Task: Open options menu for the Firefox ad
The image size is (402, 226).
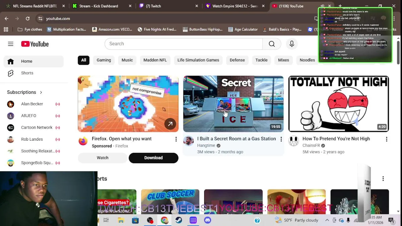Action: pyautogui.click(x=176, y=139)
